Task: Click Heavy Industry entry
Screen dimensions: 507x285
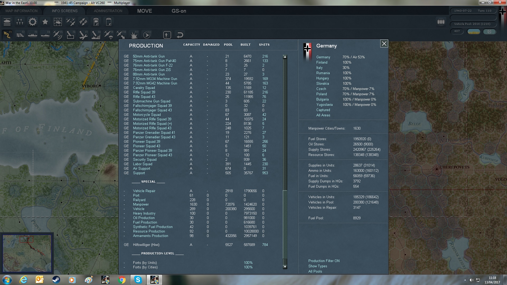Action: point(144,213)
